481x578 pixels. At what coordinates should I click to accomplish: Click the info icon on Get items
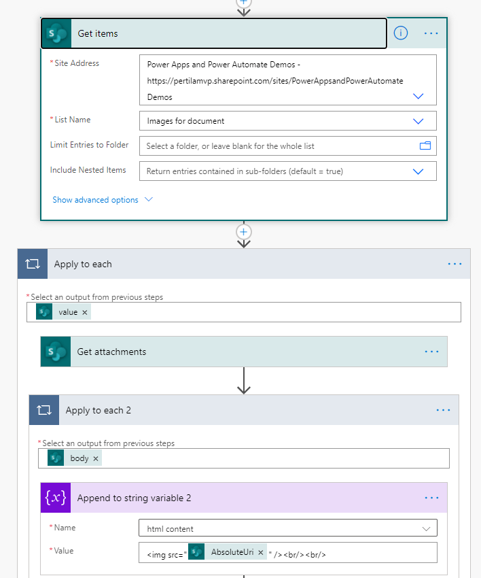click(x=401, y=33)
